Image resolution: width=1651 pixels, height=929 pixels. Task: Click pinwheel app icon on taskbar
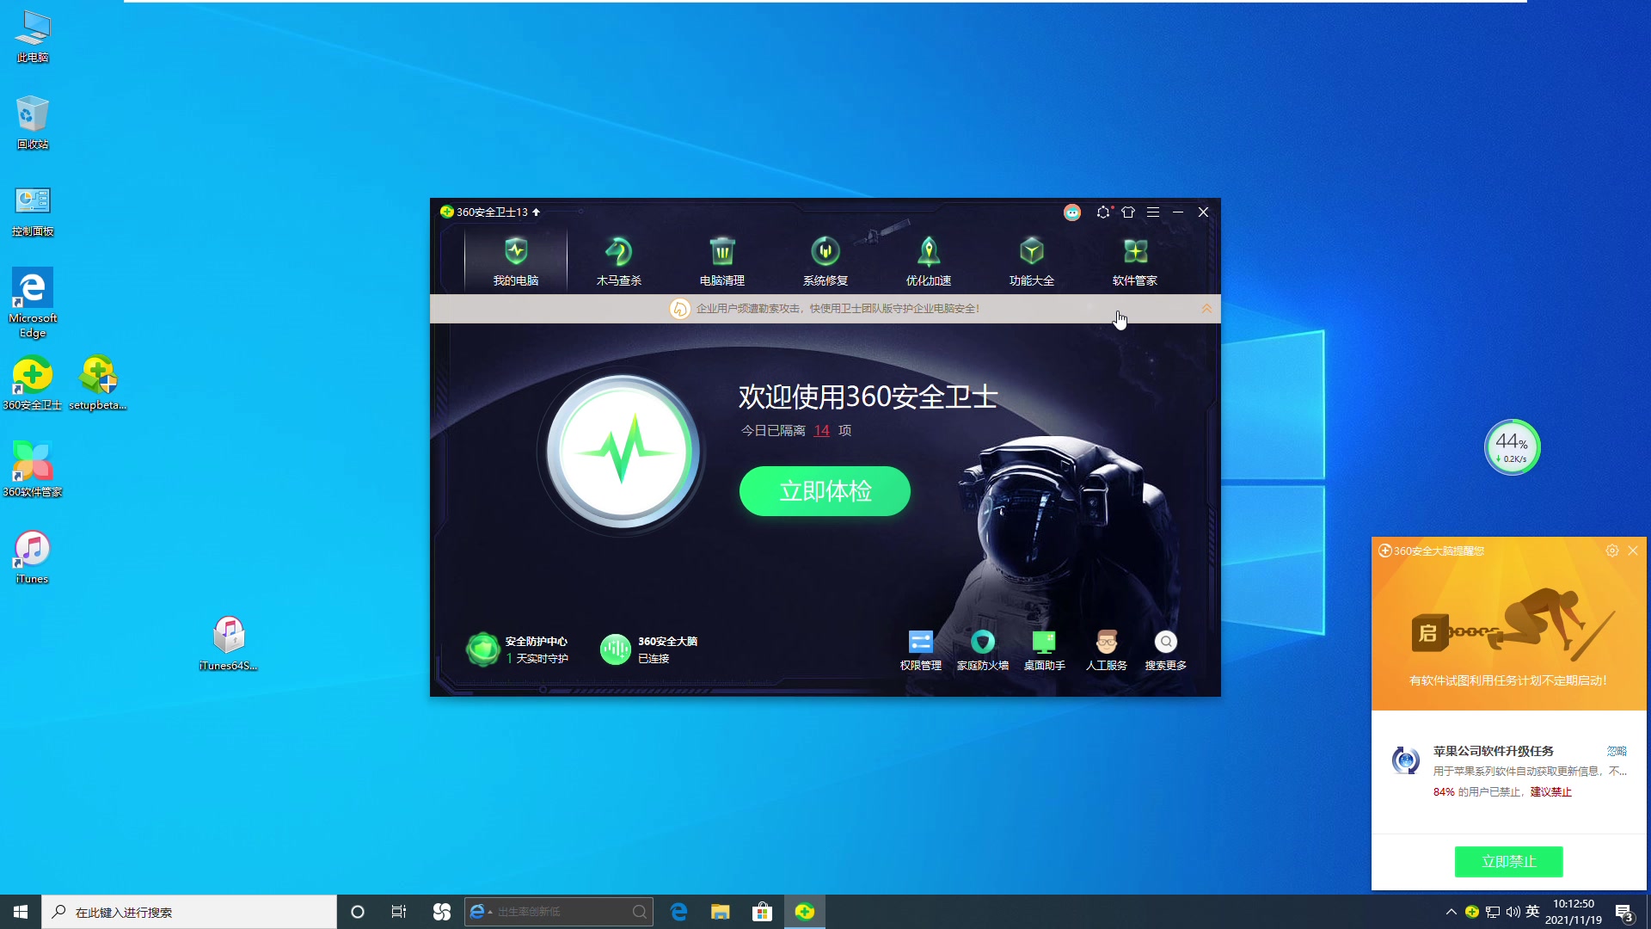pos(442,912)
